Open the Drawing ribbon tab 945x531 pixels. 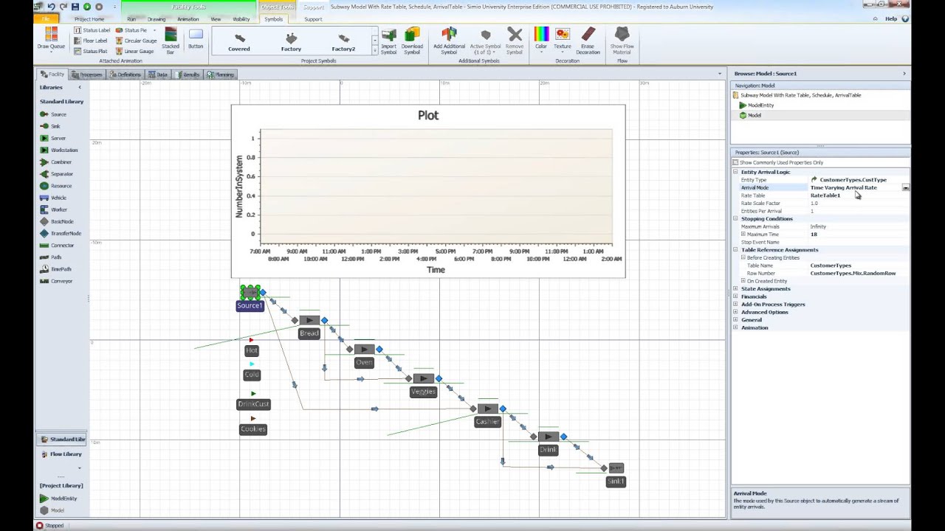coord(157,19)
